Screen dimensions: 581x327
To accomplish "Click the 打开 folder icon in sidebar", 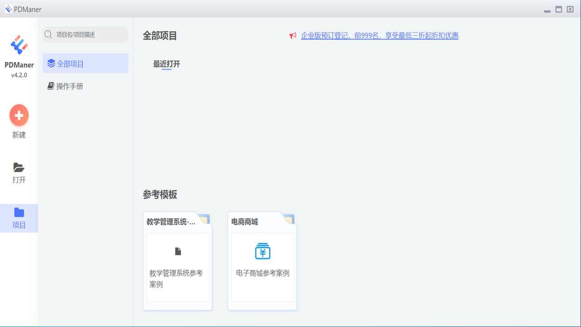I will (19, 168).
